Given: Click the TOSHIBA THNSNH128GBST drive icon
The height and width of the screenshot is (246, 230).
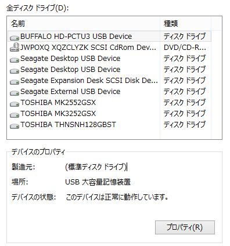Looking at the screenshot, I should click(x=15, y=126).
